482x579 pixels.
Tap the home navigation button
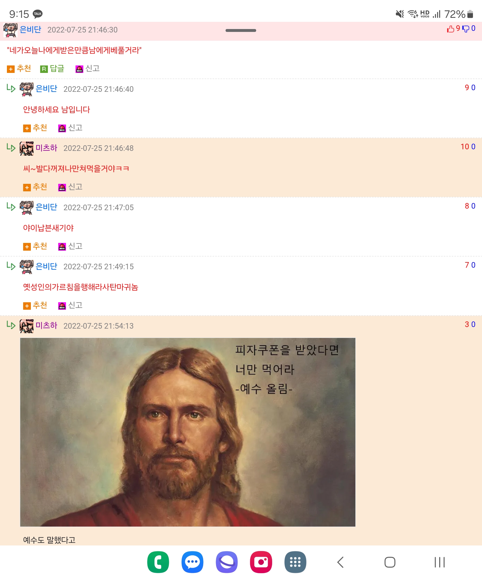pyautogui.click(x=390, y=562)
